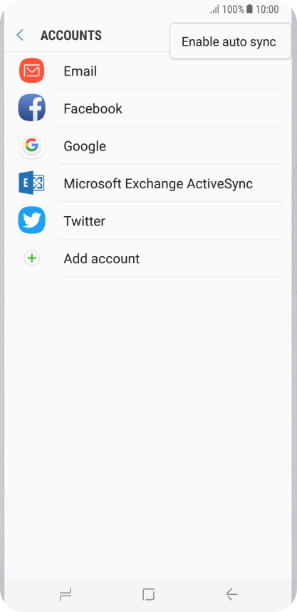Viewport: 297px width, 612px height.
Task: Select Enable auto sync menu option
Action: pos(230,41)
